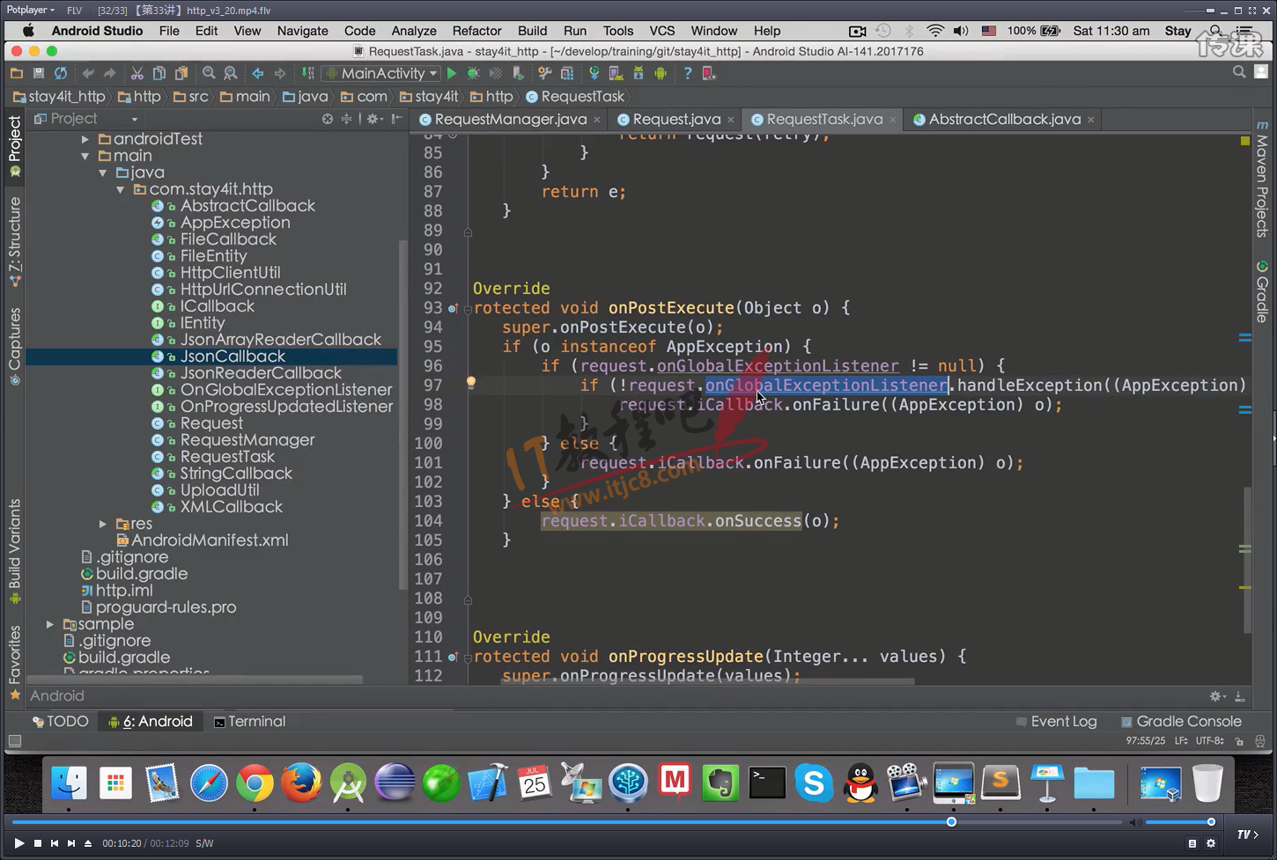Expand the androidTest folder
Screen dimensions: 1277x860
click(x=85, y=139)
